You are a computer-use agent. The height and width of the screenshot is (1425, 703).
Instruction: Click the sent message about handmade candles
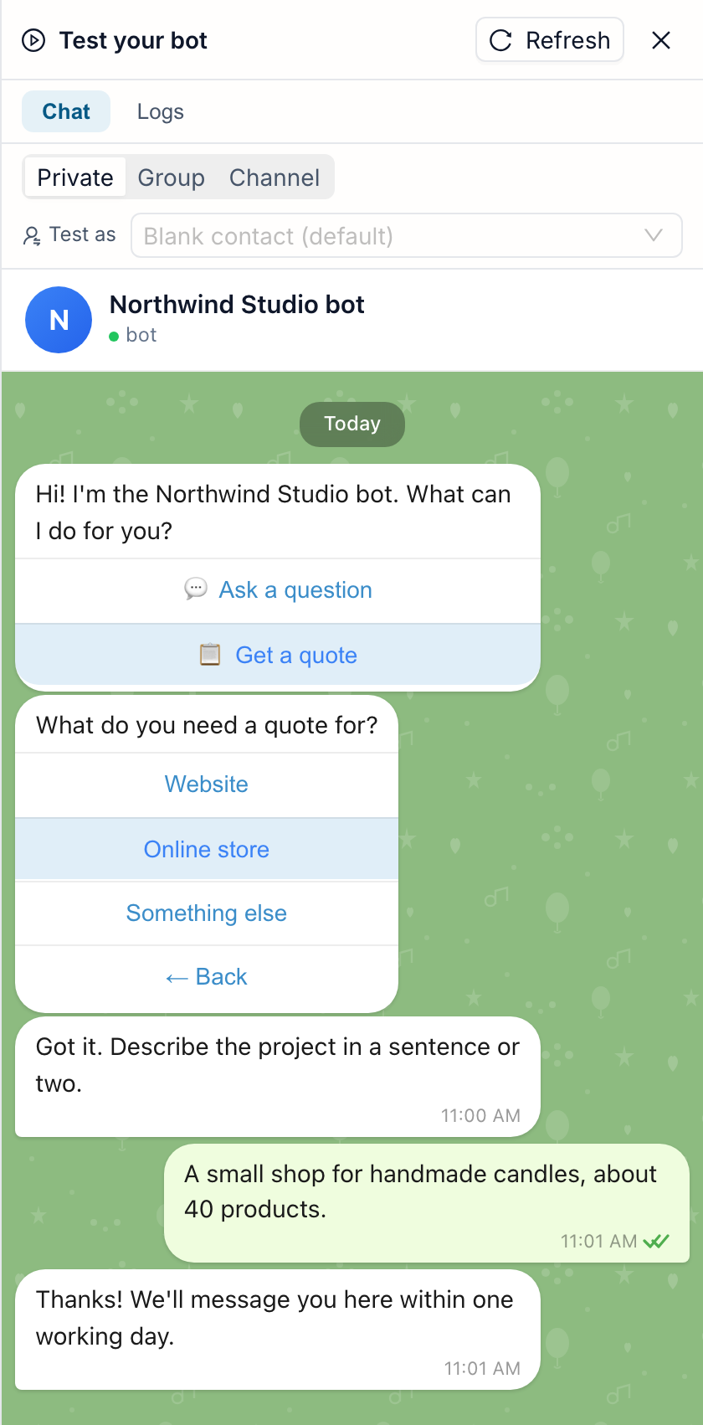[427, 1202]
